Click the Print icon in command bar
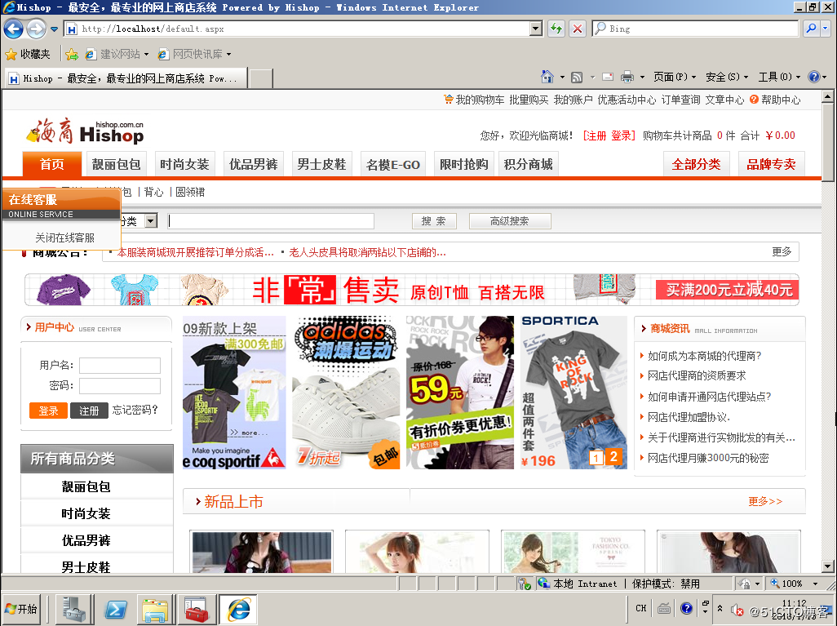 pos(627,77)
